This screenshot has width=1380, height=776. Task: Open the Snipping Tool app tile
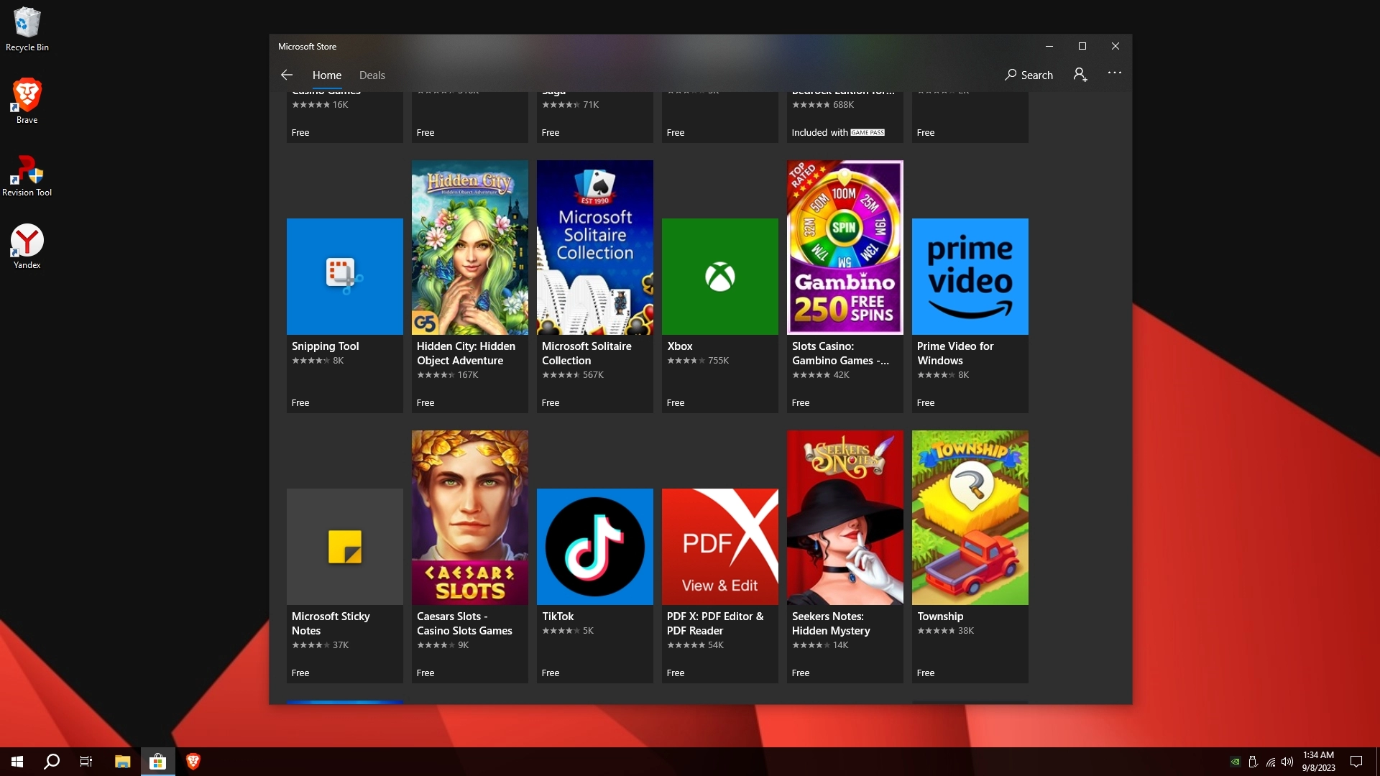[x=344, y=277]
